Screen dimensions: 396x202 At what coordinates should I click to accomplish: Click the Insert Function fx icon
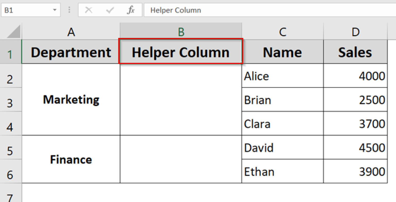(131, 10)
